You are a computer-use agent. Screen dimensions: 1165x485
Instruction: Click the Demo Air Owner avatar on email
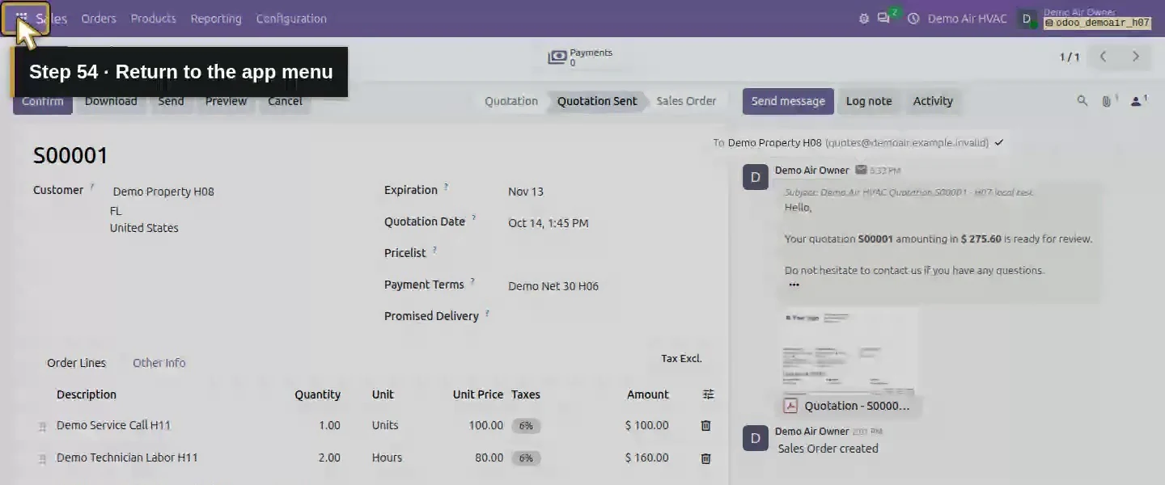(x=756, y=177)
